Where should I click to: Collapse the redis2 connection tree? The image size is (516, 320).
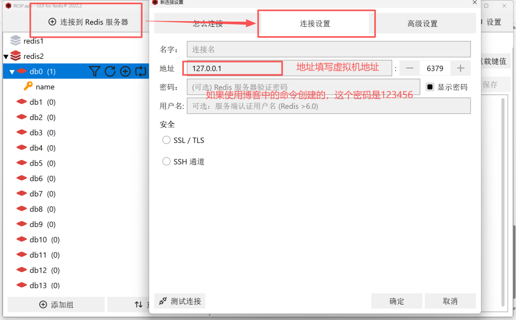point(6,56)
